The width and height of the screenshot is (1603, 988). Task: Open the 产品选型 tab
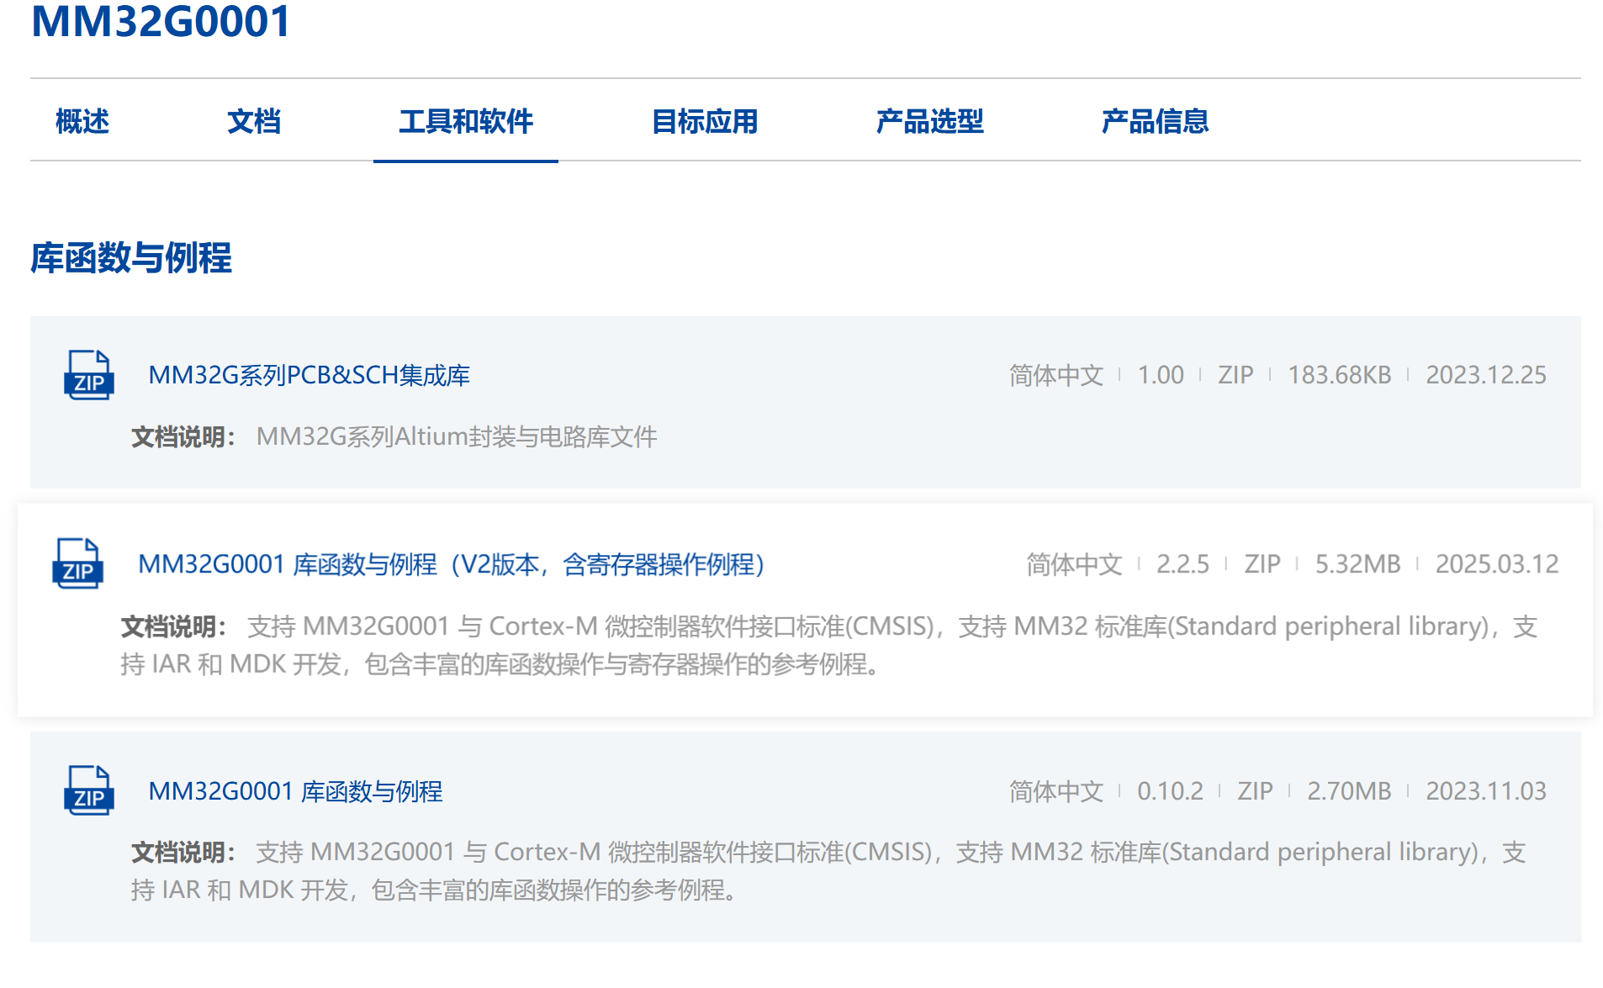[929, 122]
